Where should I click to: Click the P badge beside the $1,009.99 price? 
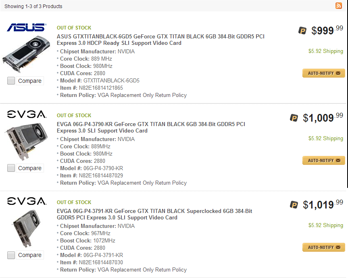click(x=294, y=118)
